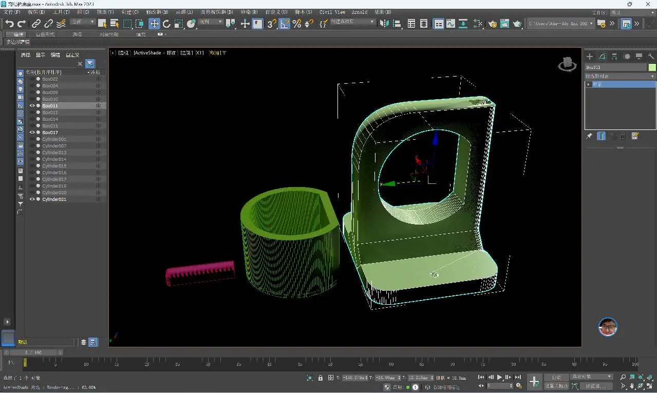The width and height of the screenshot is (657, 393).
Task: Switch to the Display command panel tab
Action: [x=639, y=57]
